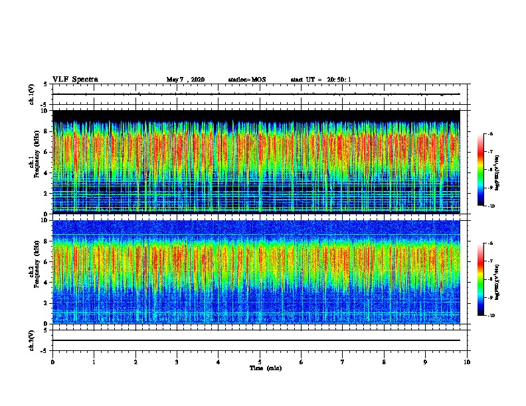Image resolution: width=526 pixels, height=406 pixels.
Task: Click the time axis tick label "6"
Action: tap(302, 362)
